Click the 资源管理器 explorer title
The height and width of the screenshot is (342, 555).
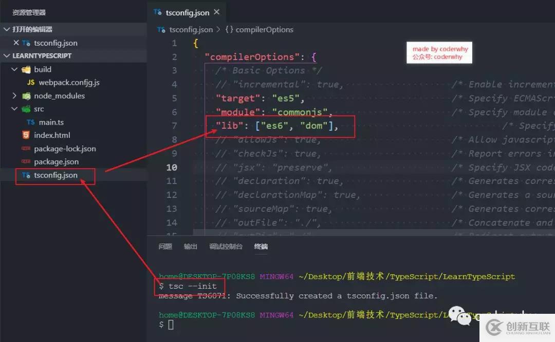point(29,13)
